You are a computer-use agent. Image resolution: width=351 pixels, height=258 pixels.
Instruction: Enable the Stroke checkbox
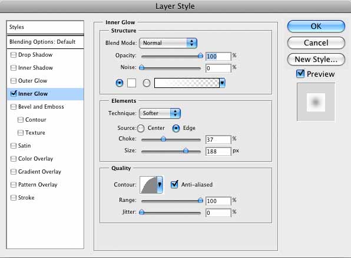pos(14,198)
